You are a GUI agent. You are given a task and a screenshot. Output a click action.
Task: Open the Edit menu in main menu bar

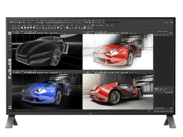[12, 20]
